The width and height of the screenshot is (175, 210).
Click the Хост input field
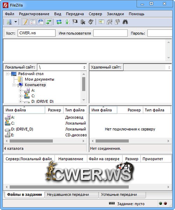click(36, 33)
